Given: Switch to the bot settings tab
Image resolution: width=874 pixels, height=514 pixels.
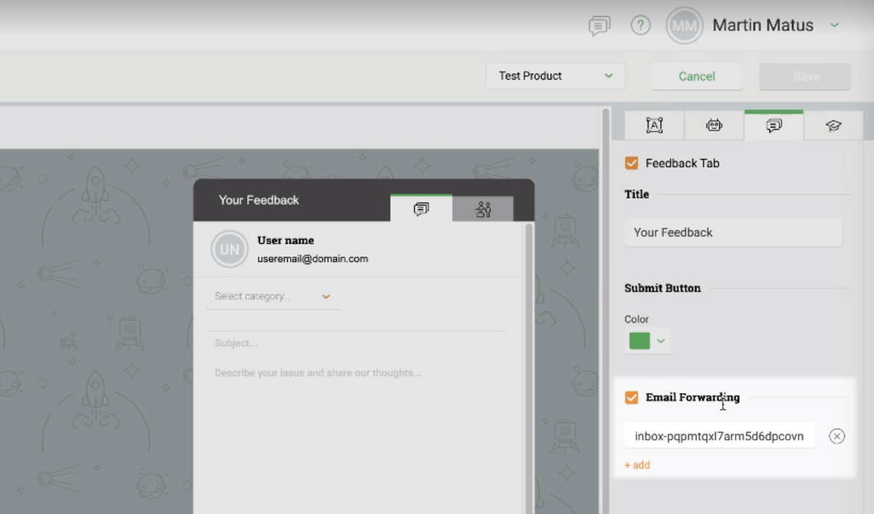Looking at the screenshot, I should point(714,125).
